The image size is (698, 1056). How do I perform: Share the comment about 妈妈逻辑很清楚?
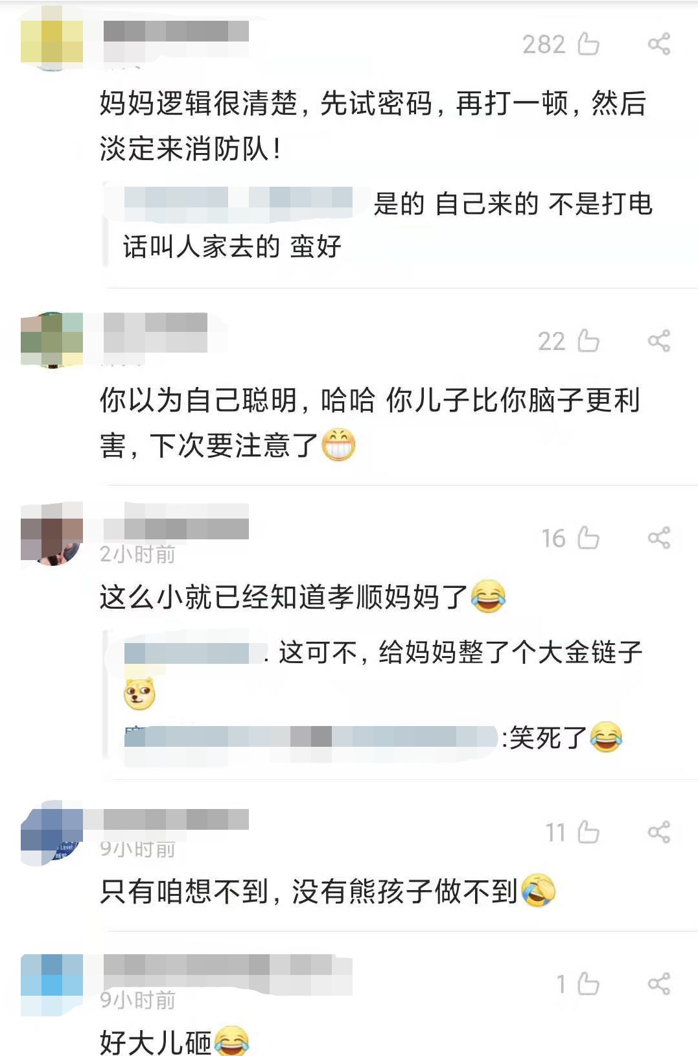(x=659, y=44)
